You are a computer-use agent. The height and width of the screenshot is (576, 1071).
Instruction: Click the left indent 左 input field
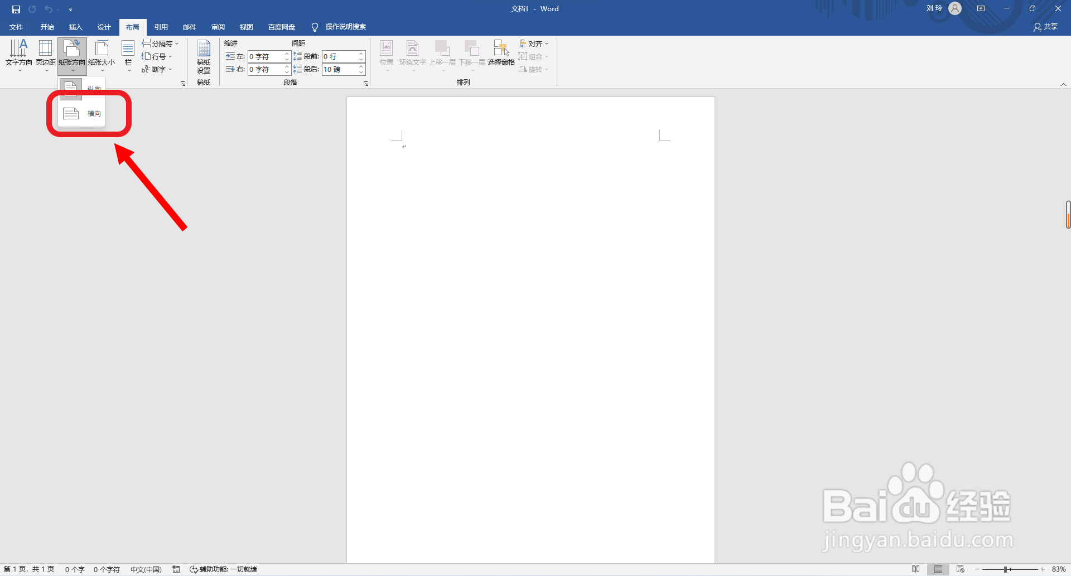[x=266, y=56]
